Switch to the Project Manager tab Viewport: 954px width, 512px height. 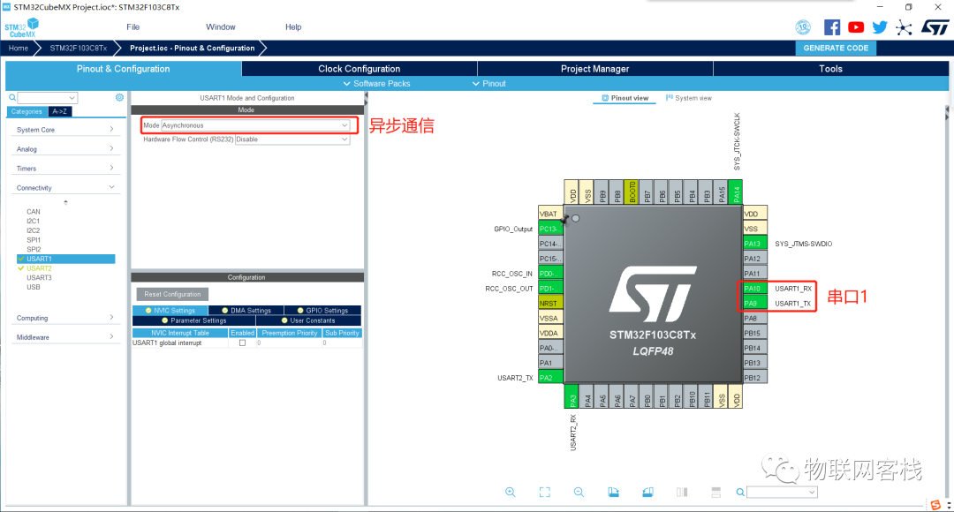(595, 69)
